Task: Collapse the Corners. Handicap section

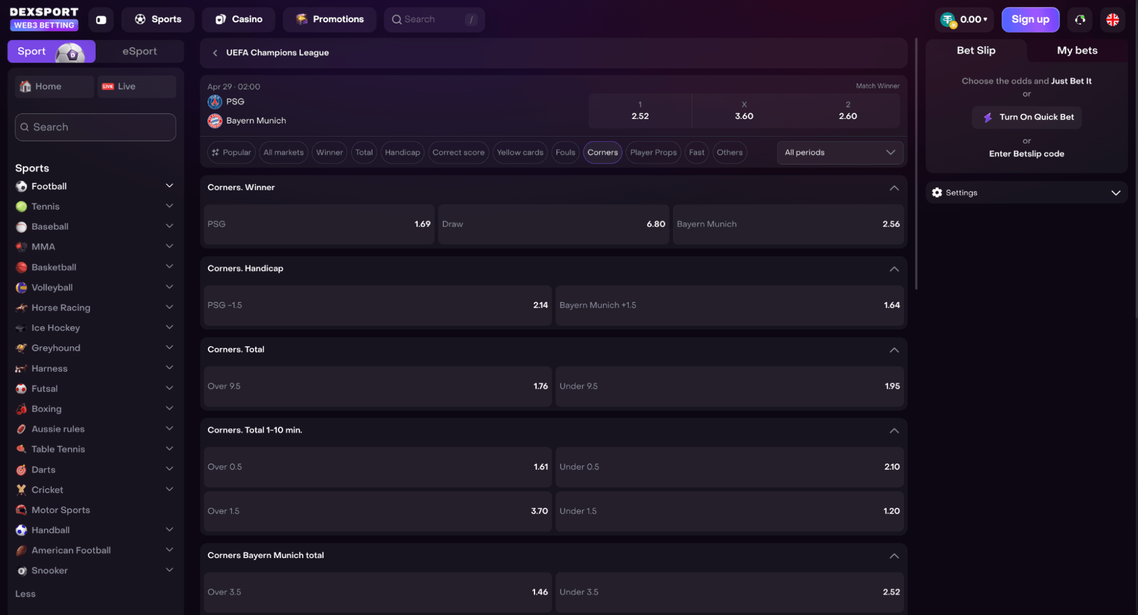Action: pyautogui.click(x=894, y=269)
